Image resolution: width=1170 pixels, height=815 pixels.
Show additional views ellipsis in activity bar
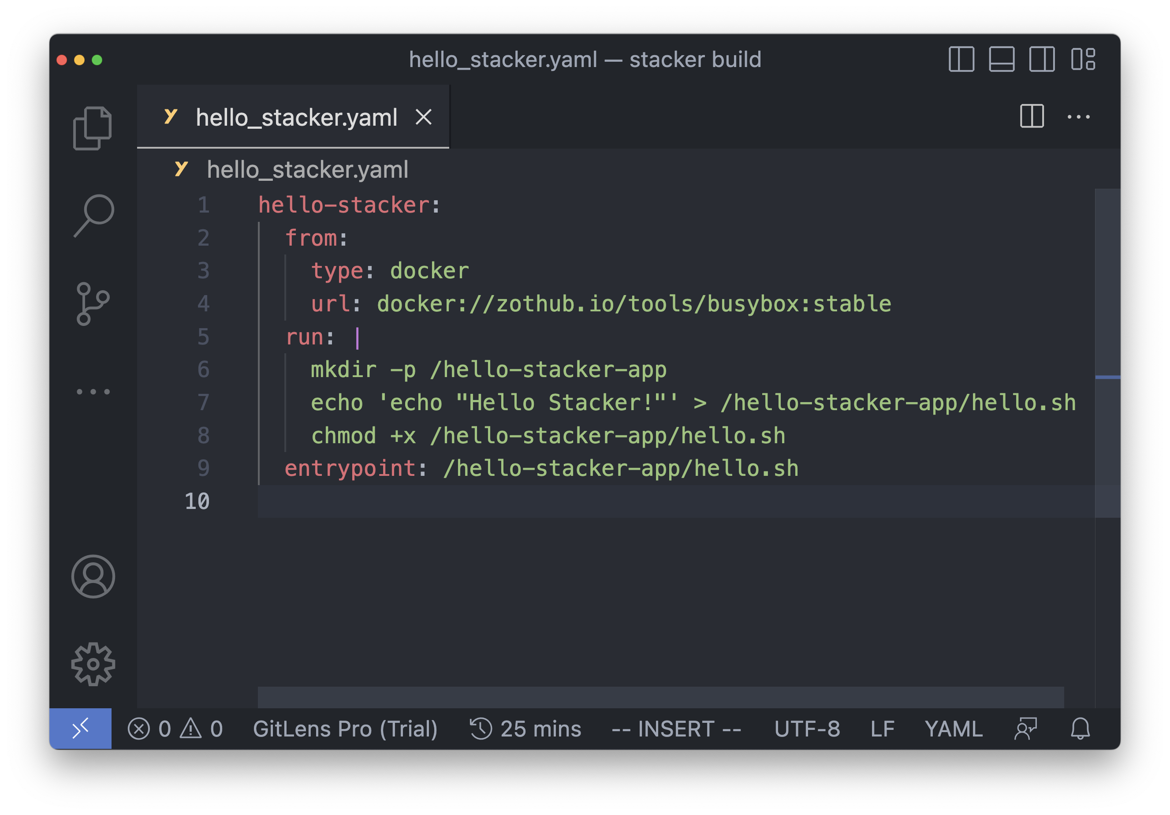tap(93, 392)
